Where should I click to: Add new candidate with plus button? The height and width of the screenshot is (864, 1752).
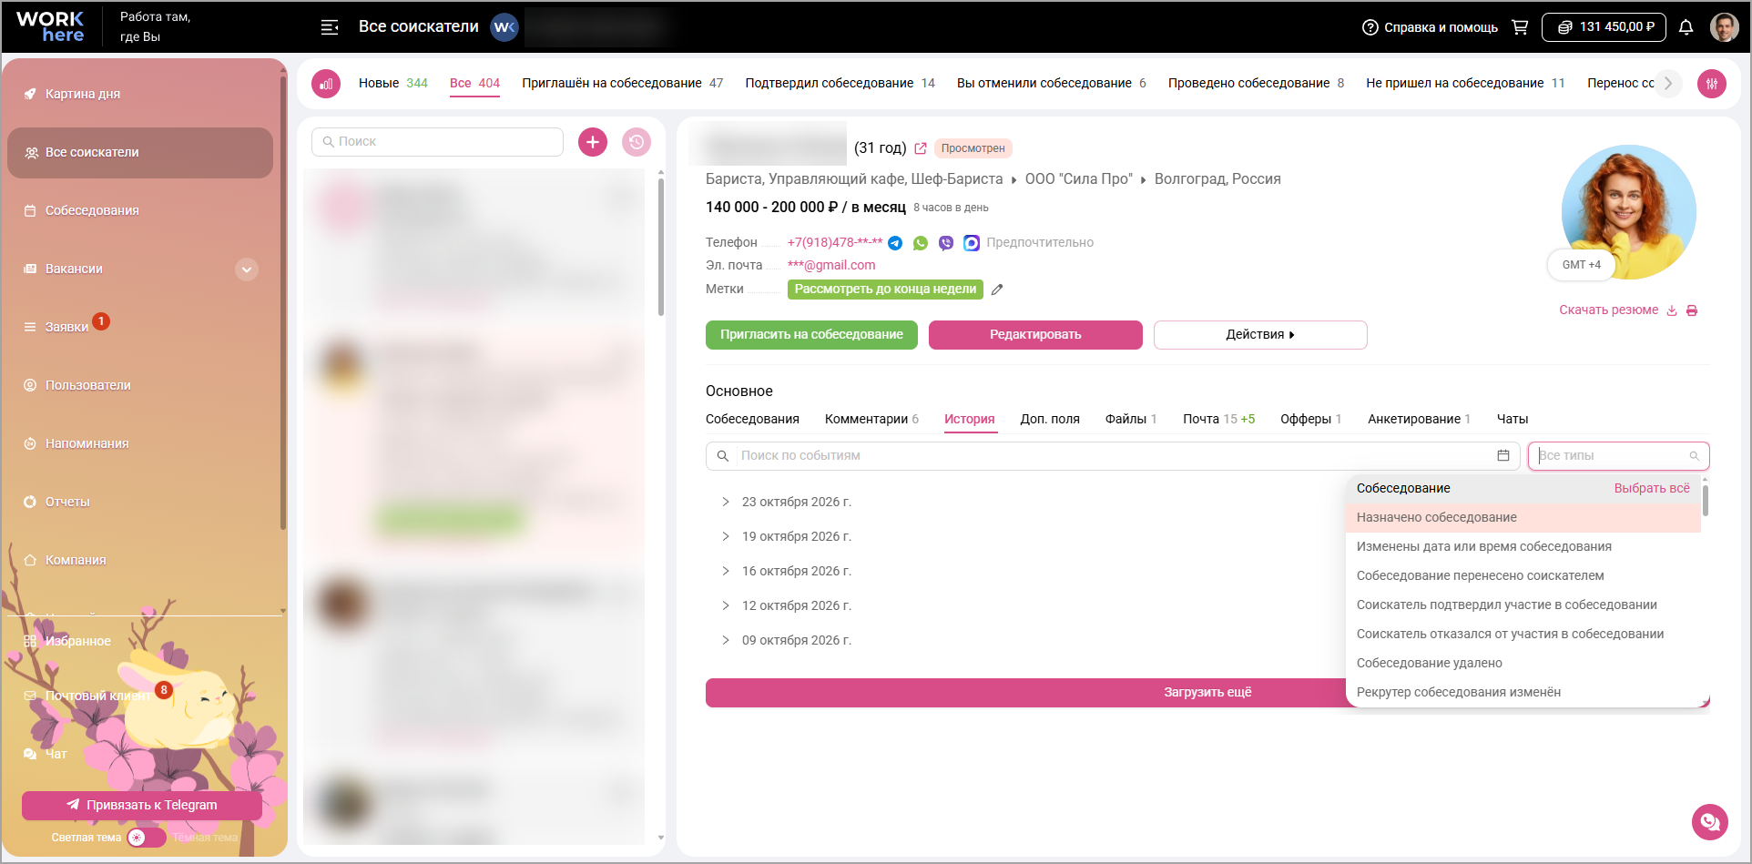[x=593, y=142]
